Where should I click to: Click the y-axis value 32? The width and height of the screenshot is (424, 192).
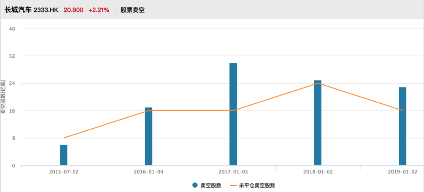point(13,56)
